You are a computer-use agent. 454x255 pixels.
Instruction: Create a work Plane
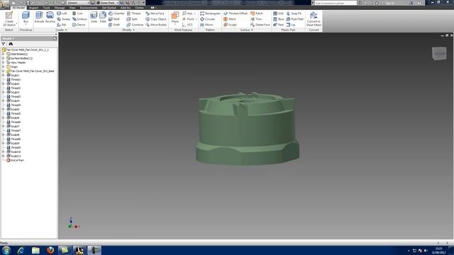click(175, 18)
